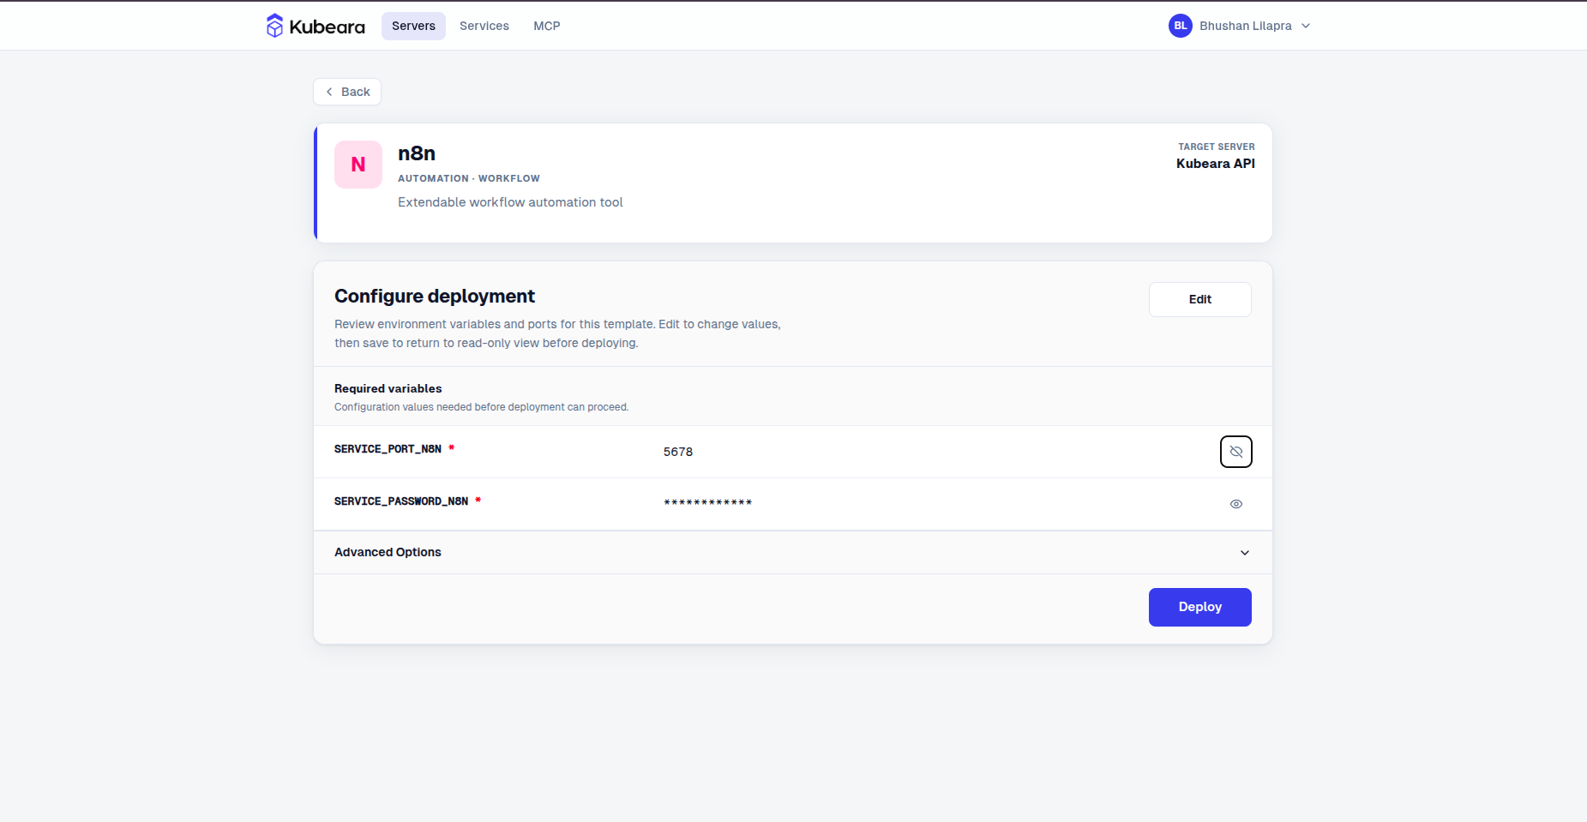This screenshot has width=1587, height=822.
Task: Click the SERVICE_PORT_N8N variable label
Action: pyautogui.click(x=388, y=449)
